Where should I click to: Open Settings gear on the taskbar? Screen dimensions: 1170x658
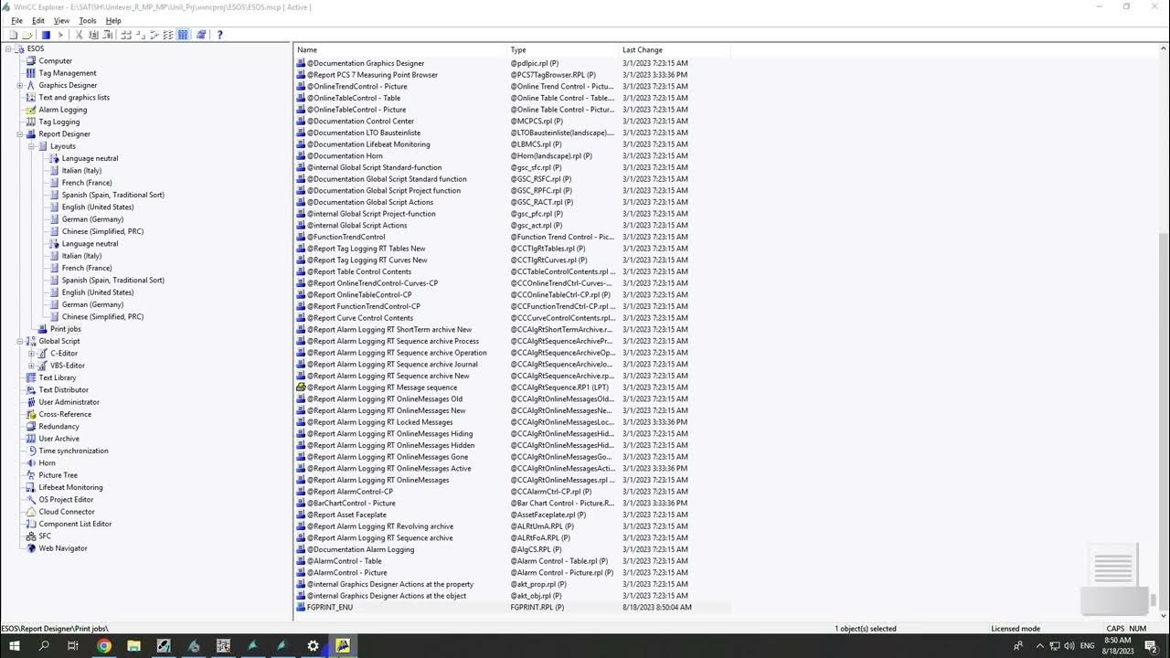click(313, 645)
